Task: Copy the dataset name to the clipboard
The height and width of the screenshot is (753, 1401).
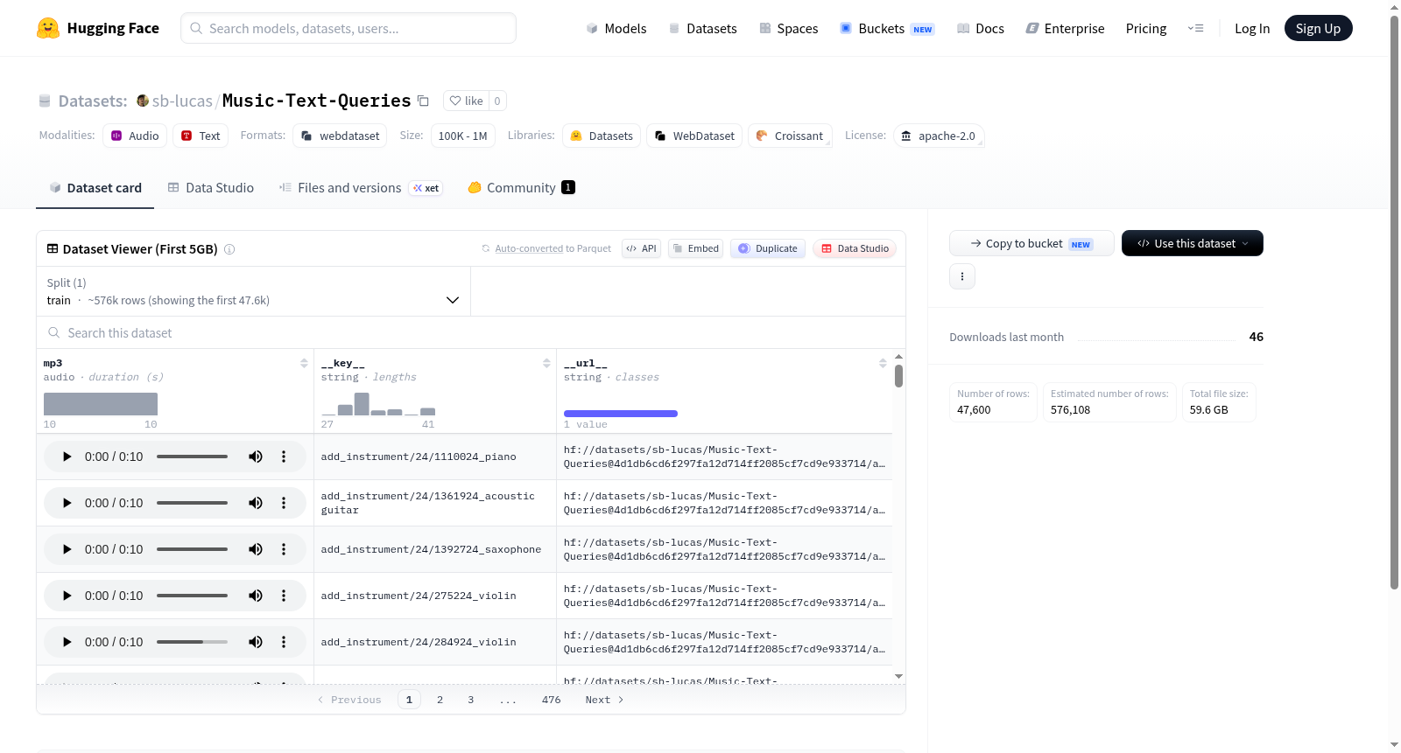Action: coord(423,101)
